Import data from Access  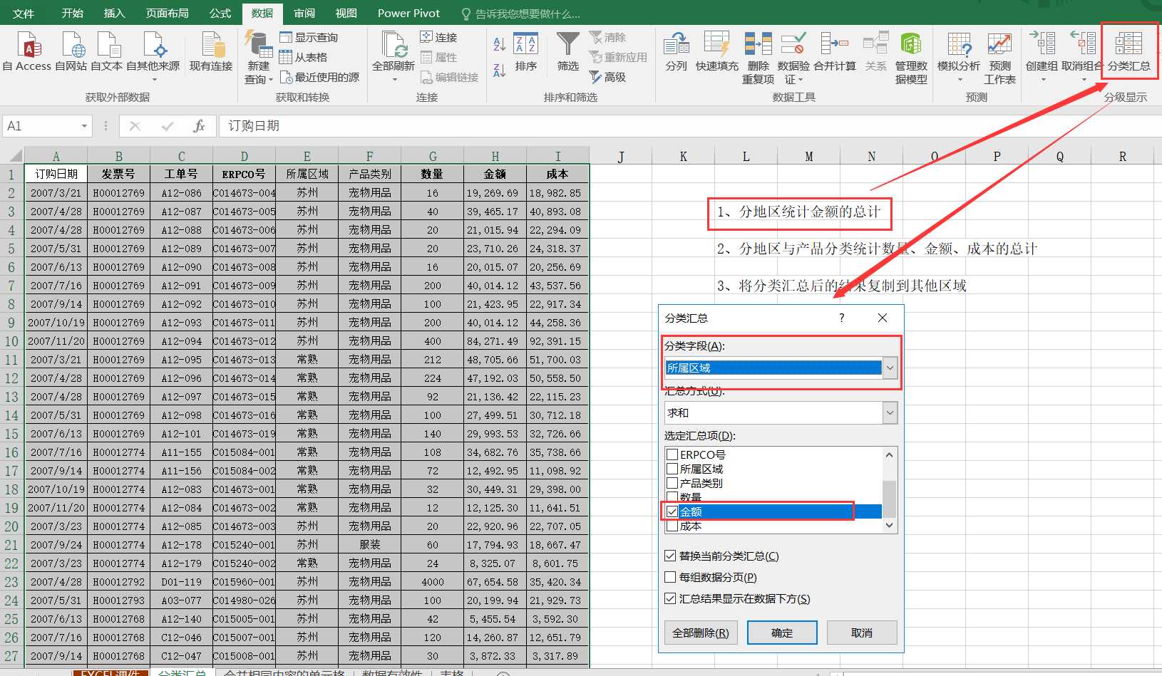27,51
